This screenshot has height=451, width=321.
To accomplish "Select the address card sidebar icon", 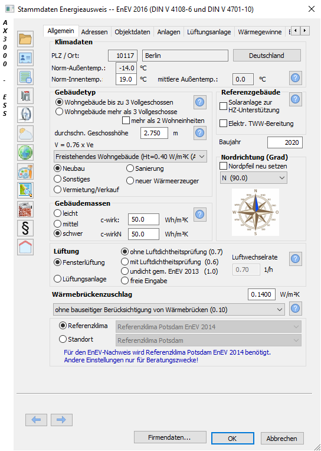I will pyautogui.click(x=25, y=58).
